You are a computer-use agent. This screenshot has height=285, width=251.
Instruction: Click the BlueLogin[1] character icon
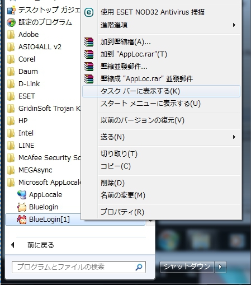22,219
